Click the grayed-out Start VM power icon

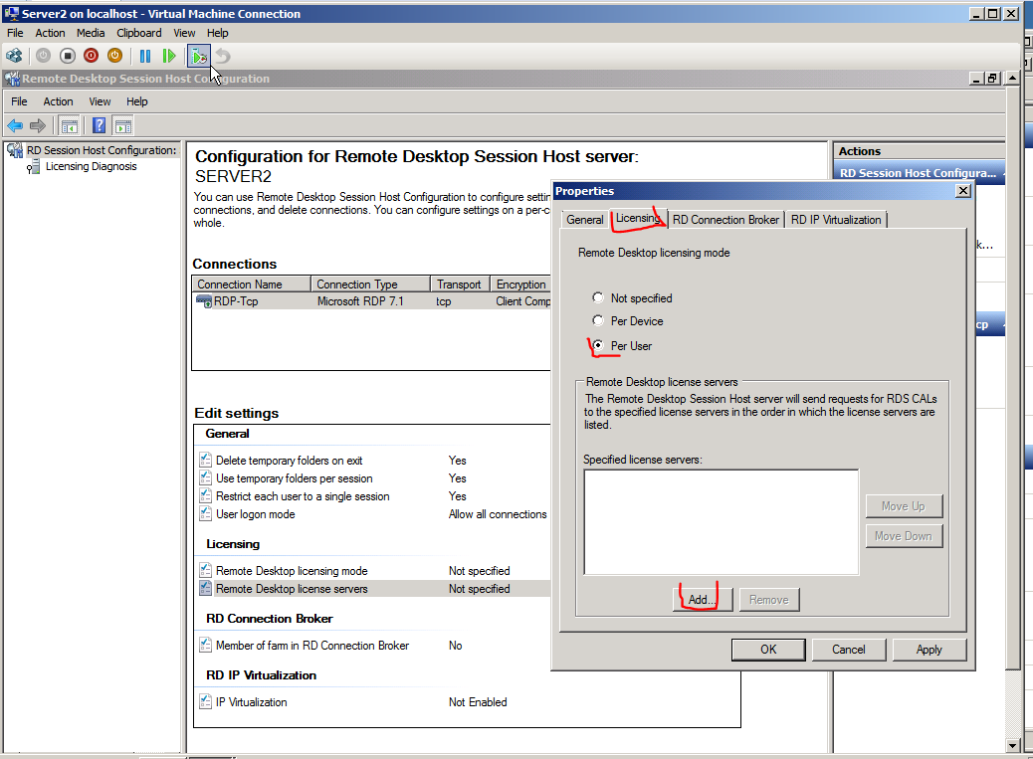click(x=43, y=56)
